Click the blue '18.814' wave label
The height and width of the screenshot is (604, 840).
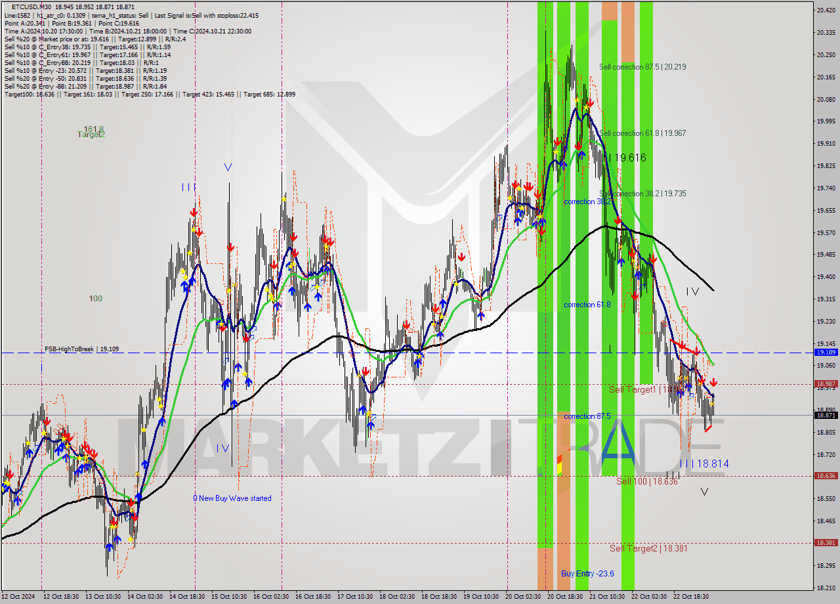[713, 464]
